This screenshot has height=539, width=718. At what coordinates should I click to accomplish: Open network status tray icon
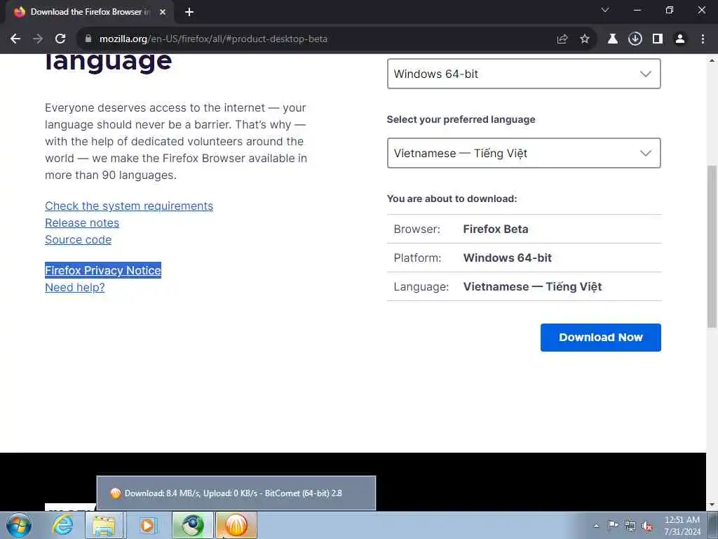630,526
